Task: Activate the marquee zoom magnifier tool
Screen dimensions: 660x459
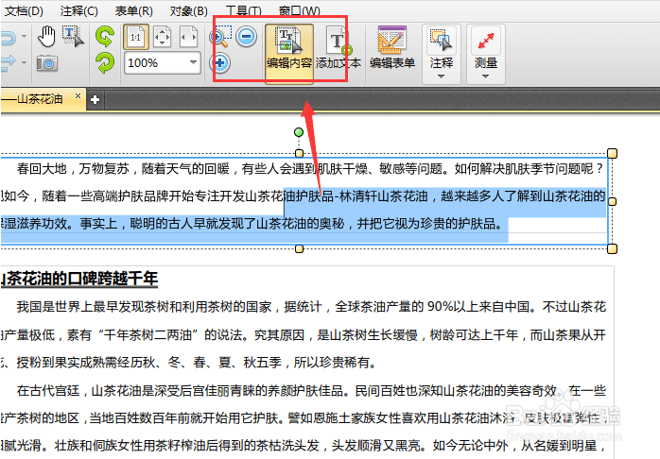Action: pos(220,37)
